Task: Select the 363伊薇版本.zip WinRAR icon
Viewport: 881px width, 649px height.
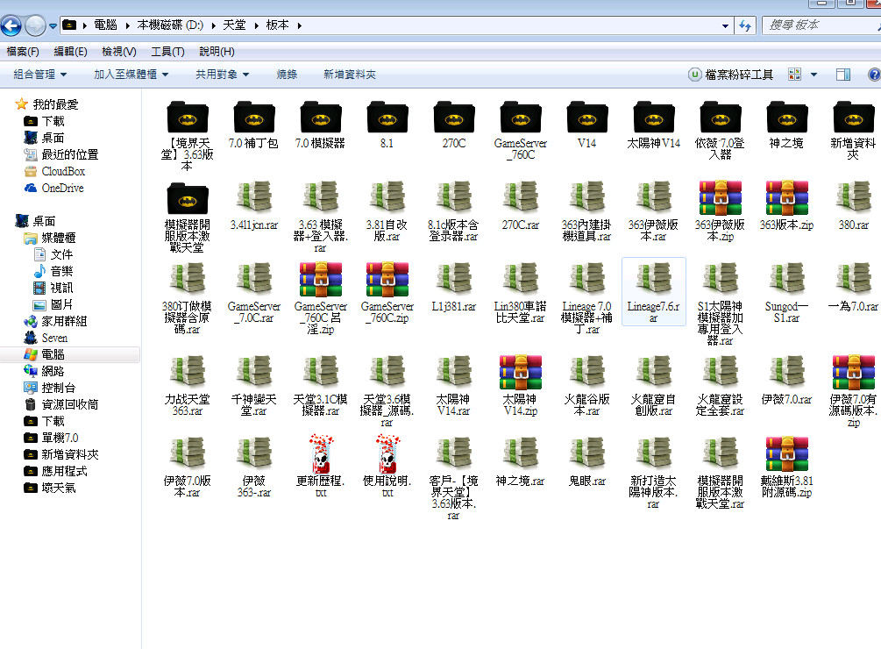Action: tap(721, 198)
